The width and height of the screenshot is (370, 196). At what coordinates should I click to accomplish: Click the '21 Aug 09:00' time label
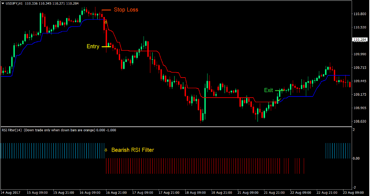(x=248, y=193)
